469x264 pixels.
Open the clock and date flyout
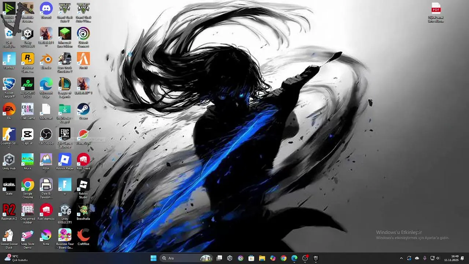[451, 258]
